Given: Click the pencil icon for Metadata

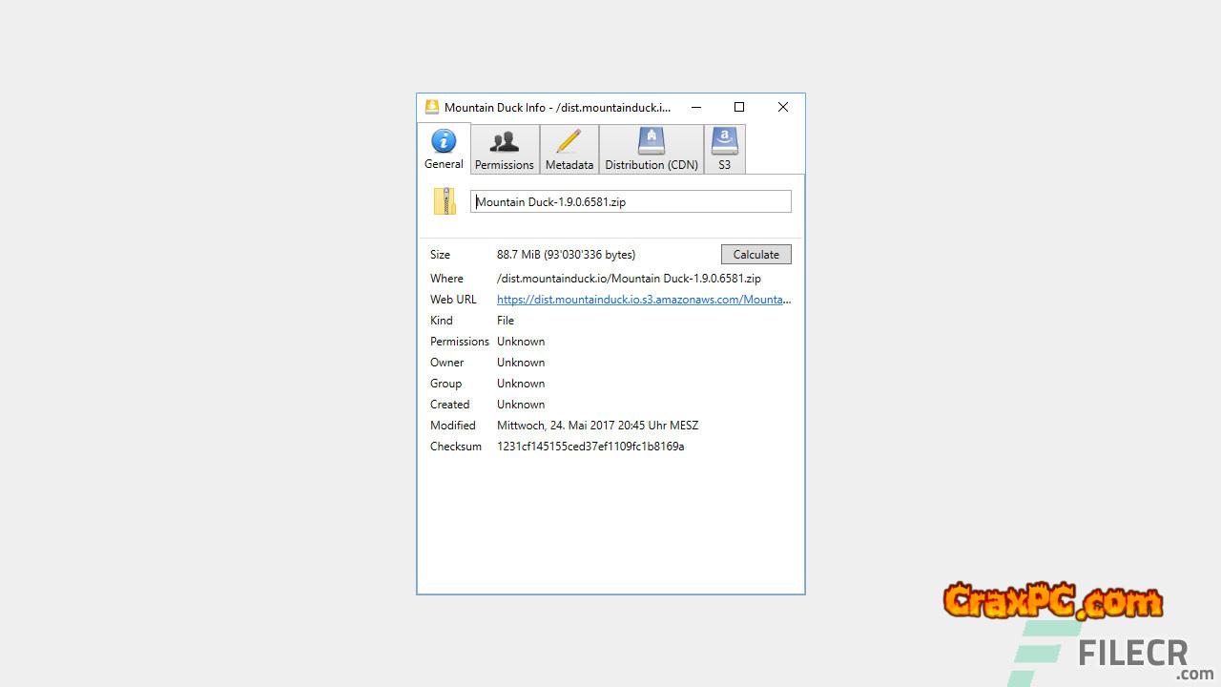Looking at the screenshot, I should tap(569, 141).
